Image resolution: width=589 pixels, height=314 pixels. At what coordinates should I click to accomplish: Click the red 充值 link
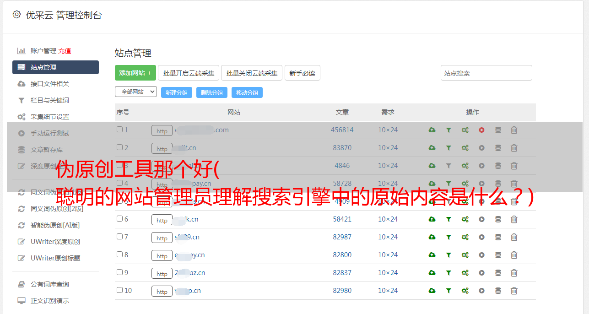tap(65, 51)
